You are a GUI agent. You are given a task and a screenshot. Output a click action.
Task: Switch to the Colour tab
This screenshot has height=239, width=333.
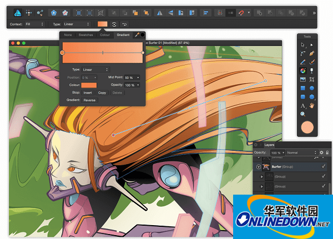pos(105,35)
